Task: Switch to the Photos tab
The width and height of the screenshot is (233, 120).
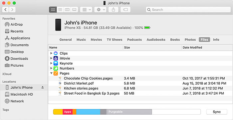Action: click(x=190, y=40)
